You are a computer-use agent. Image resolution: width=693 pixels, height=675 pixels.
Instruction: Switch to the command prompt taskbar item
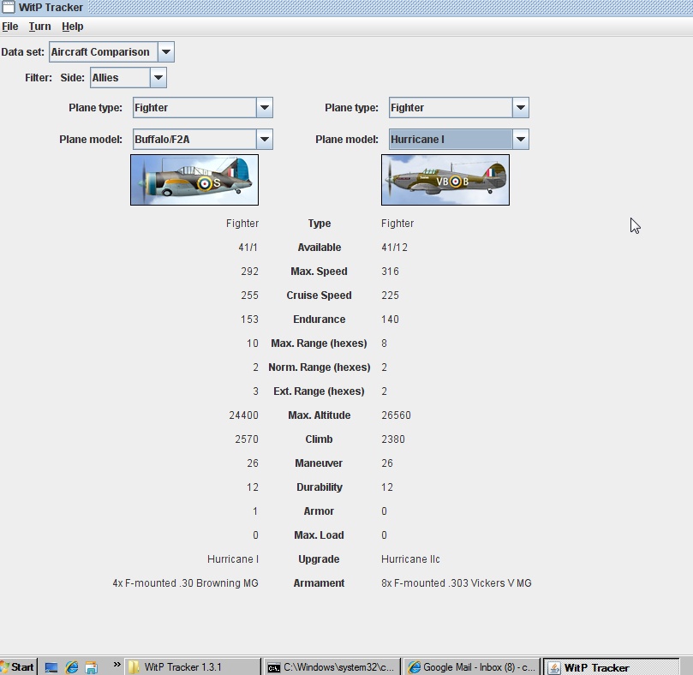(332, 667)
